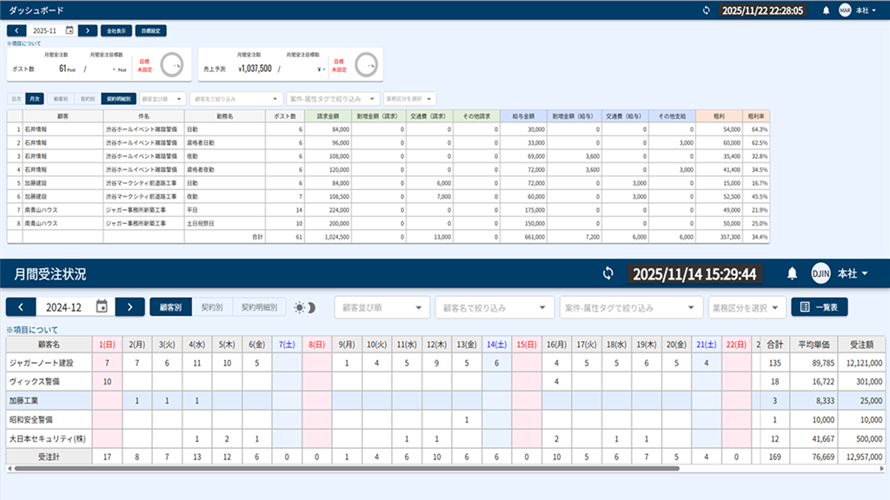
Task: Go to previous month from 2025-11
Action: click(x=17, y=30)
